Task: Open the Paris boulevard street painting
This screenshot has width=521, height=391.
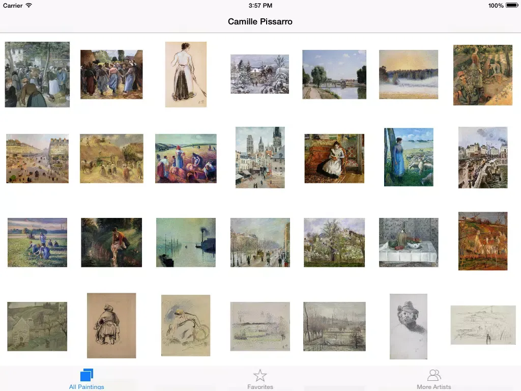Action: (37, 159)
